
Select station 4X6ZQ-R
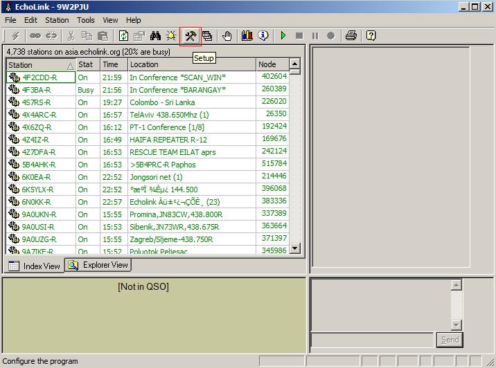click(x=37, y=127)
